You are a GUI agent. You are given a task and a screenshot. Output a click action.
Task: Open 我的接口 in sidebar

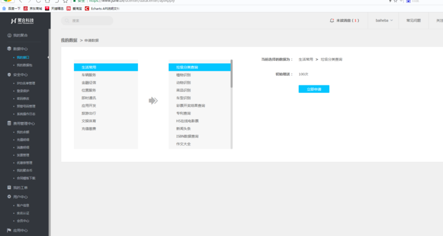click(x=23, y=58)
